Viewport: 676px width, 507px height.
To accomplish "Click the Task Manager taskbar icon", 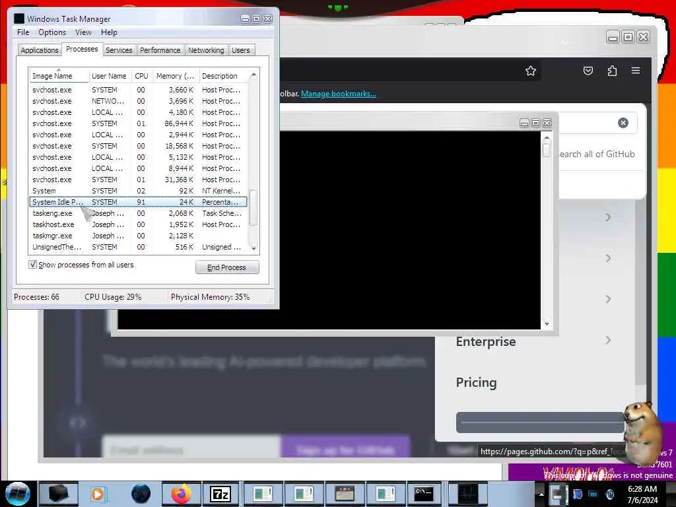I will [x=467, y=494].
